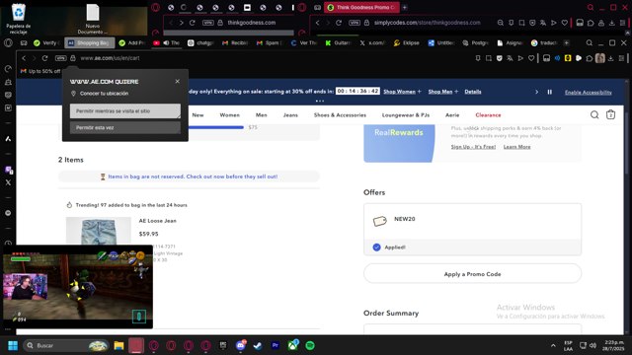
Task: Open the Clearance menu
Action: (488, 115)
